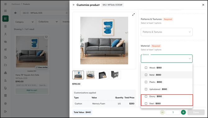Click the $250 total price cell
The width and height of the screenshot is (208, 118).
click(132, 103)
